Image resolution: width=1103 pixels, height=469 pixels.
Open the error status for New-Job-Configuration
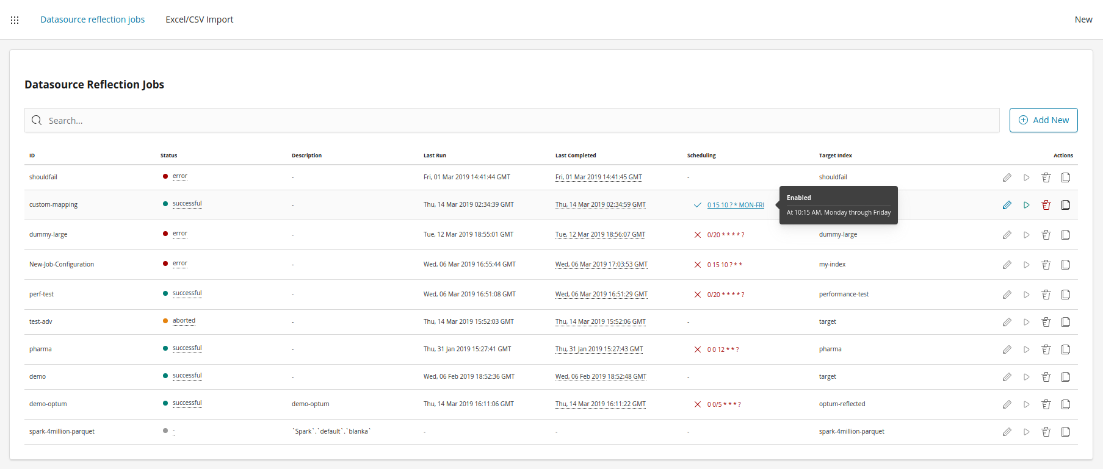click(x=179, y=263)
